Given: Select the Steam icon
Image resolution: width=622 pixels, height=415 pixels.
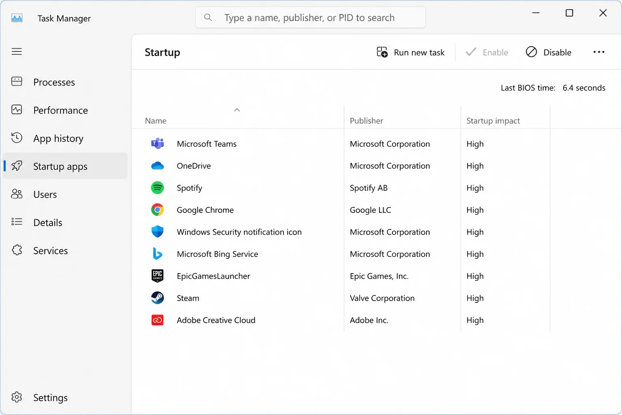Looking at the screenshot, I should tap(158, 298).
